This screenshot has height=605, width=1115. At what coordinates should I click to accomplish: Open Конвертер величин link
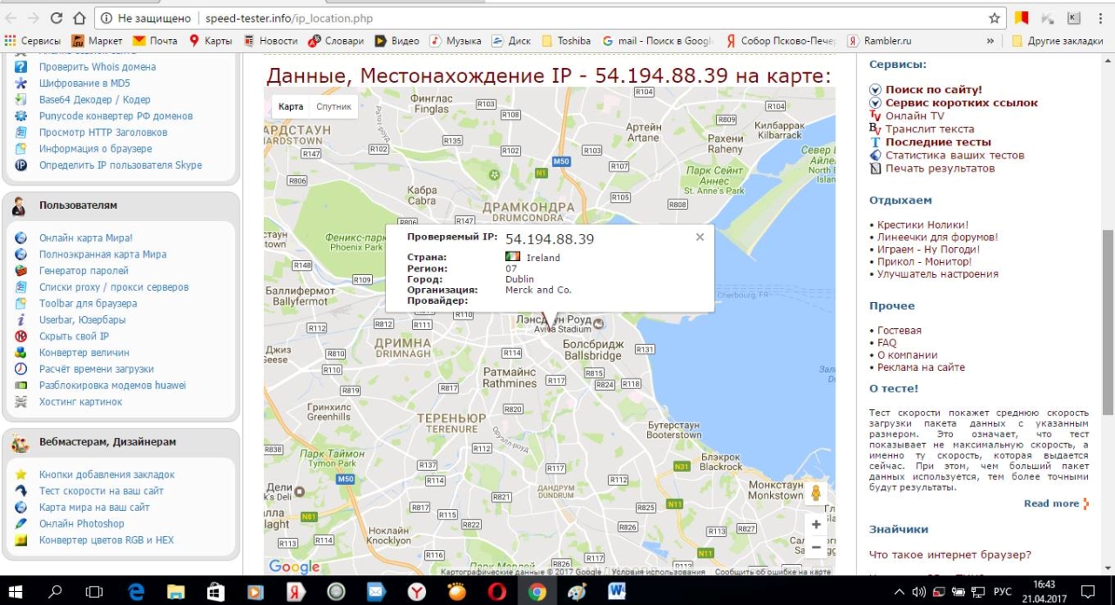pos(84,353)
